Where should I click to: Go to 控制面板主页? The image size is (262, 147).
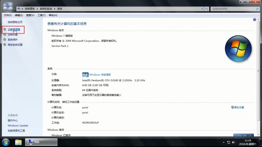(15, 22)
